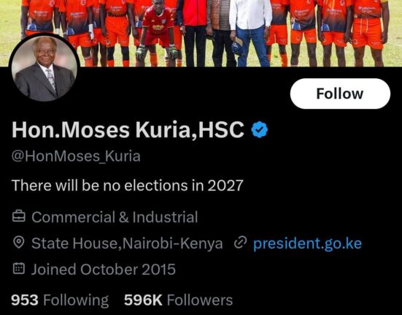
Task: Open the 953 Following list
Action: [x=60, y=300]
